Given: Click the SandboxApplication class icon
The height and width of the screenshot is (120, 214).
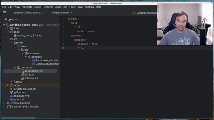Looking at the screenshot, I should 33,60.
